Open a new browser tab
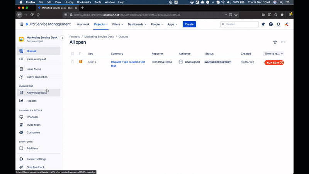This screenshot has width=309, height=174. [83, 8]
